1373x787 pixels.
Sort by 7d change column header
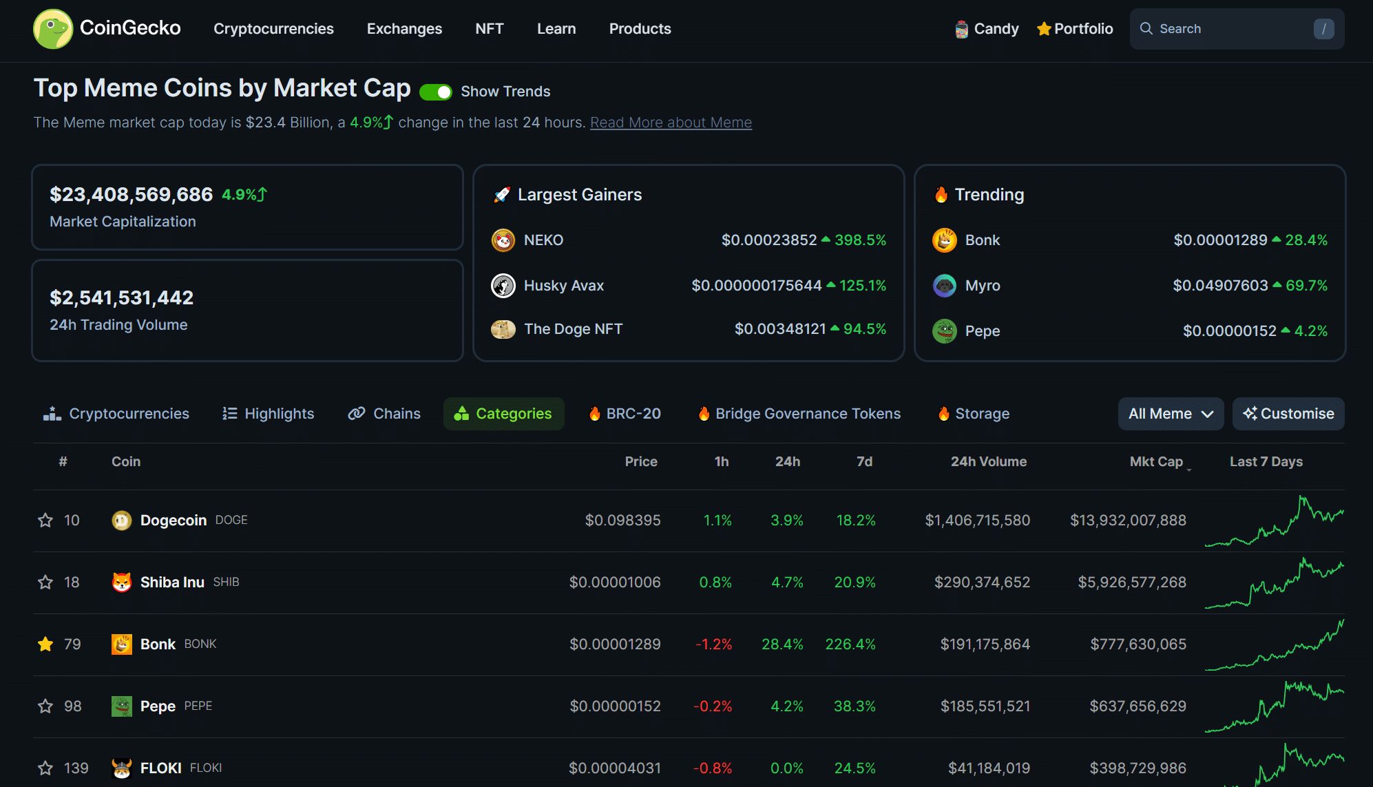tap(865, 462)
